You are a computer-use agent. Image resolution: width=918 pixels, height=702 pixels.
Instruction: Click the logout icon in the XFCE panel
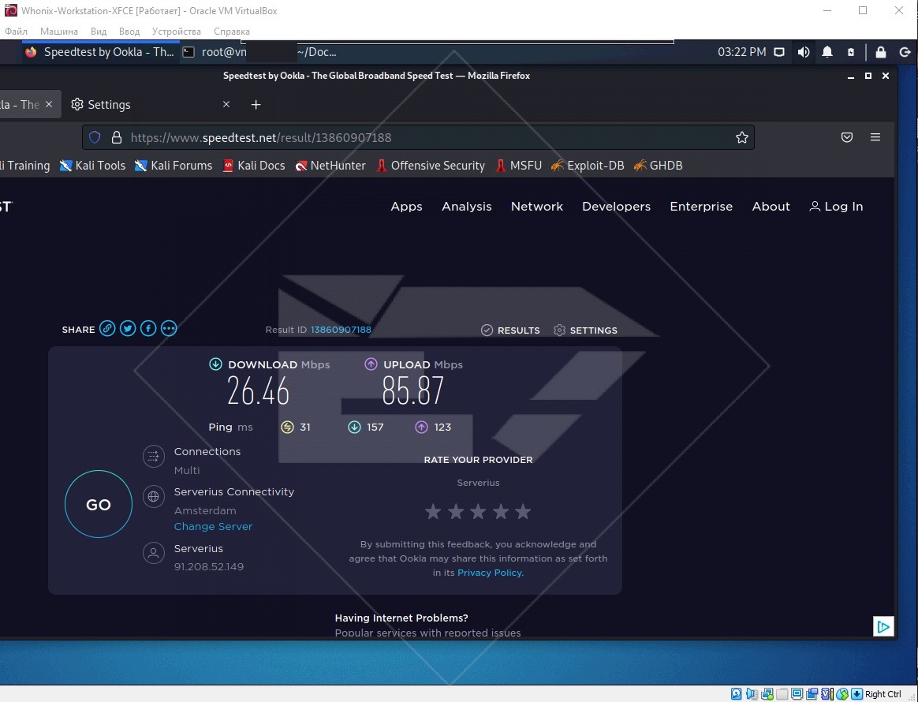tap(905, 52)
